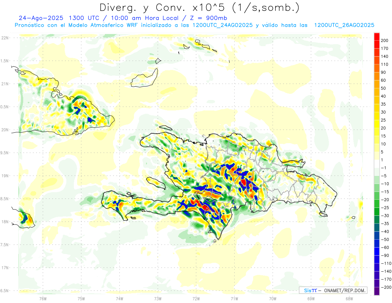Image resolution: width=392 pixels, height=303 pixels.
Task: Click the 'ONAMET/REP.DOM.' credit label
Action: pyautogui.click(x=344, y=290)
